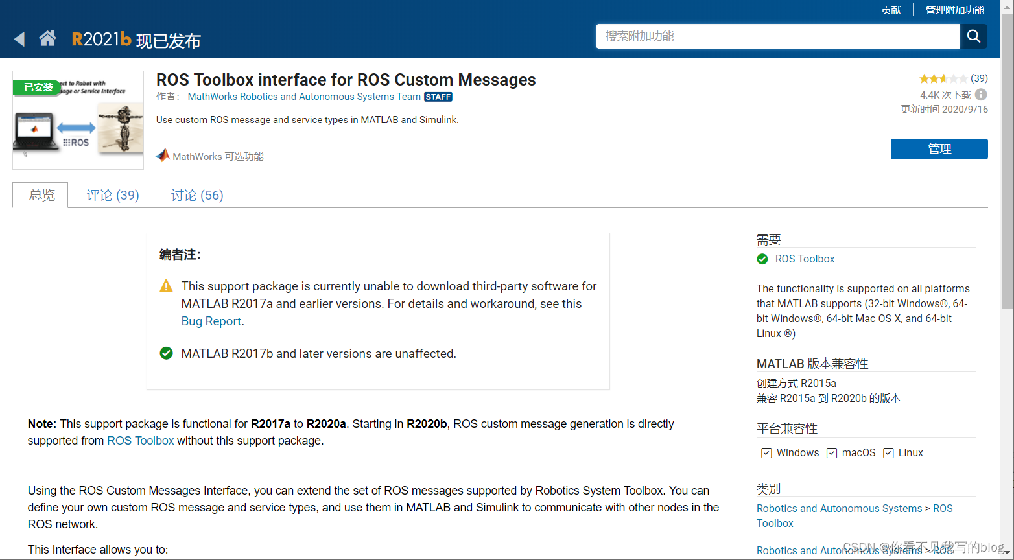This screenshot has height=560, width=1014.
Task: Open the 评论 (39) reviews tab
Action: pos(113,195)
